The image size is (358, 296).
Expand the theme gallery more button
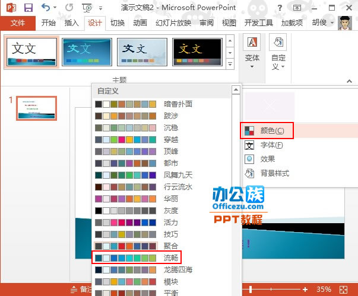tap(230, 64)
